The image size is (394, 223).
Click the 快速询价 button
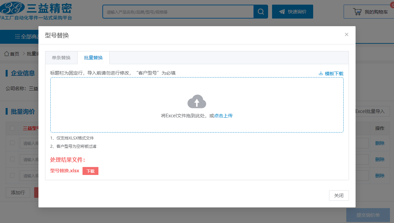[x=293, y=12]
